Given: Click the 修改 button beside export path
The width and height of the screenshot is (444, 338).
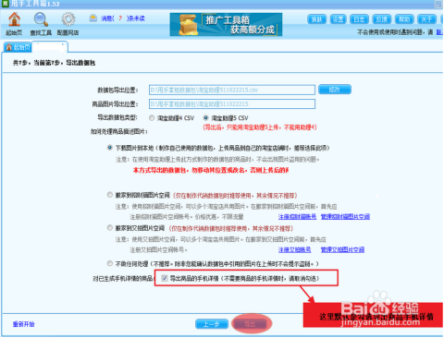Looking at the screenshot, I should tap(335, 90).
